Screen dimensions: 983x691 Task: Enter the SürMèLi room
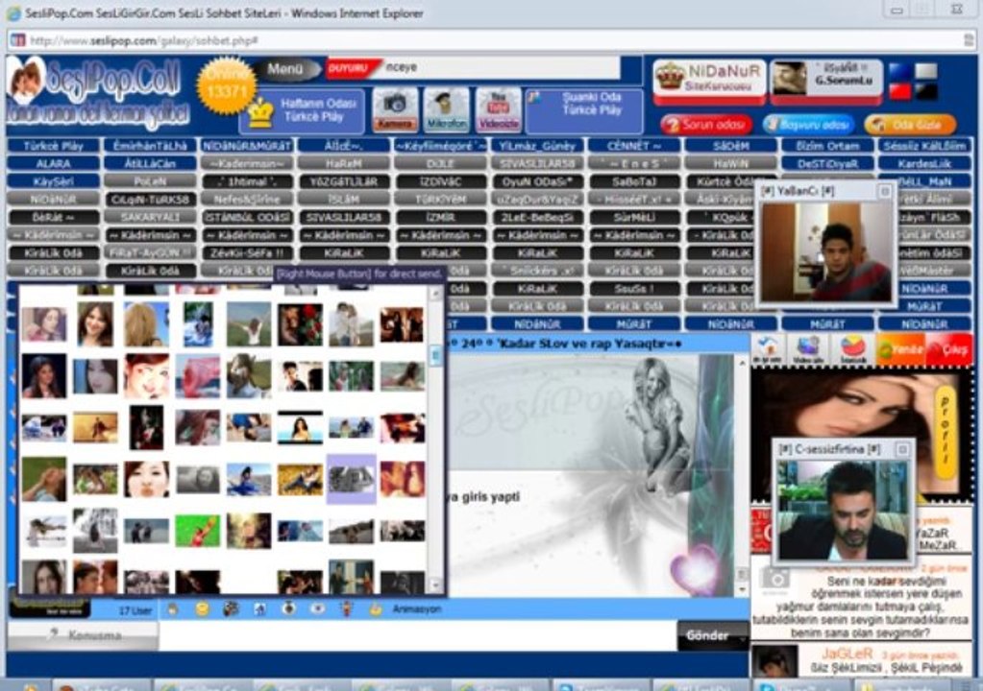click(634, 217)
